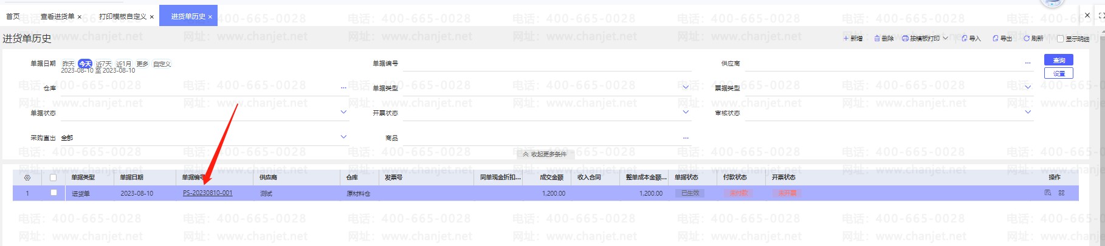Click the 已生效 status badge

click(x=690, y=193)
